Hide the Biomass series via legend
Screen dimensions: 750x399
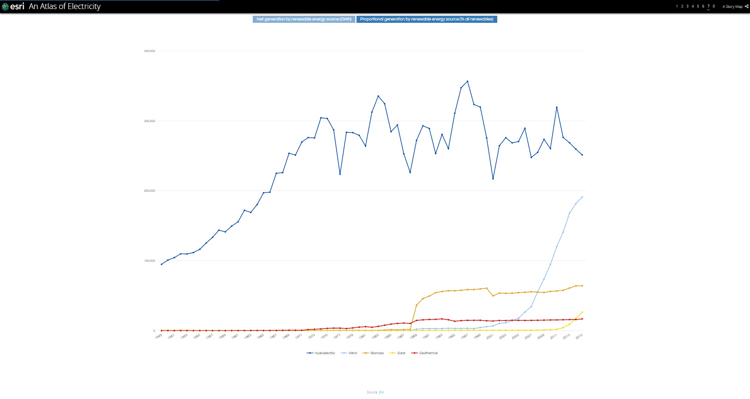[373, 353]
